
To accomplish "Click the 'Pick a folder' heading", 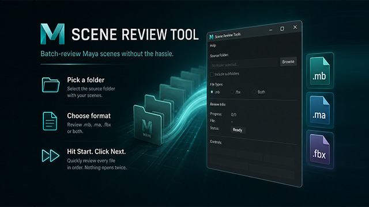I will (86, 80).
